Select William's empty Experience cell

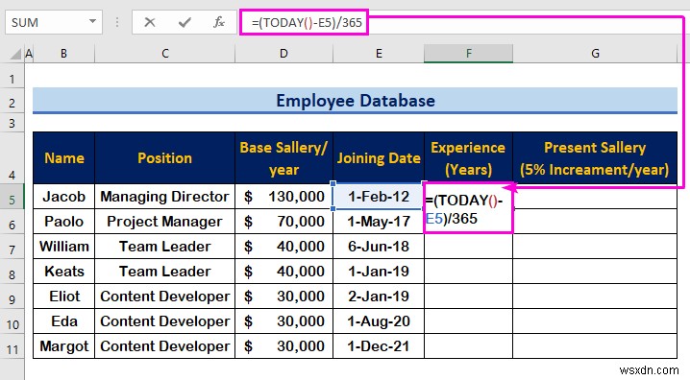click(x=469, y=247)
